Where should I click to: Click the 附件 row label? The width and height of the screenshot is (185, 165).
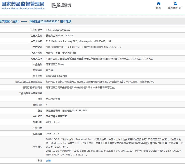point(40,99)
